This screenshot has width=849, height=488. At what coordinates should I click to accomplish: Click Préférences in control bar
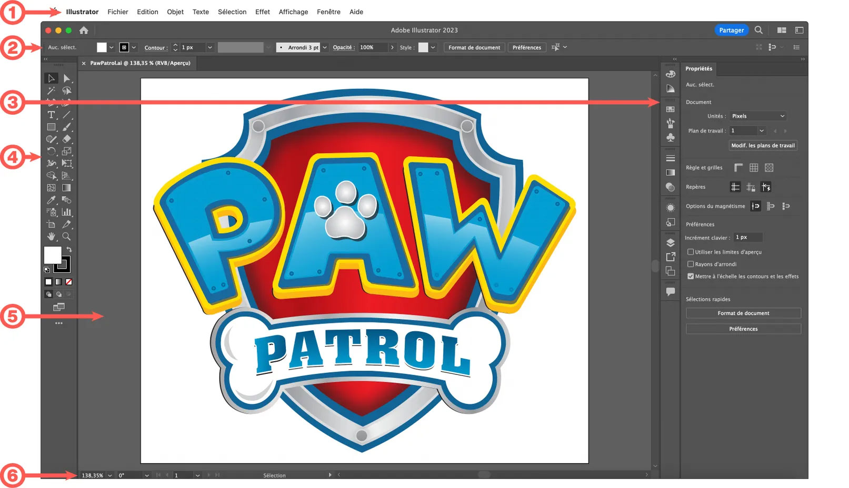point(527,47)
